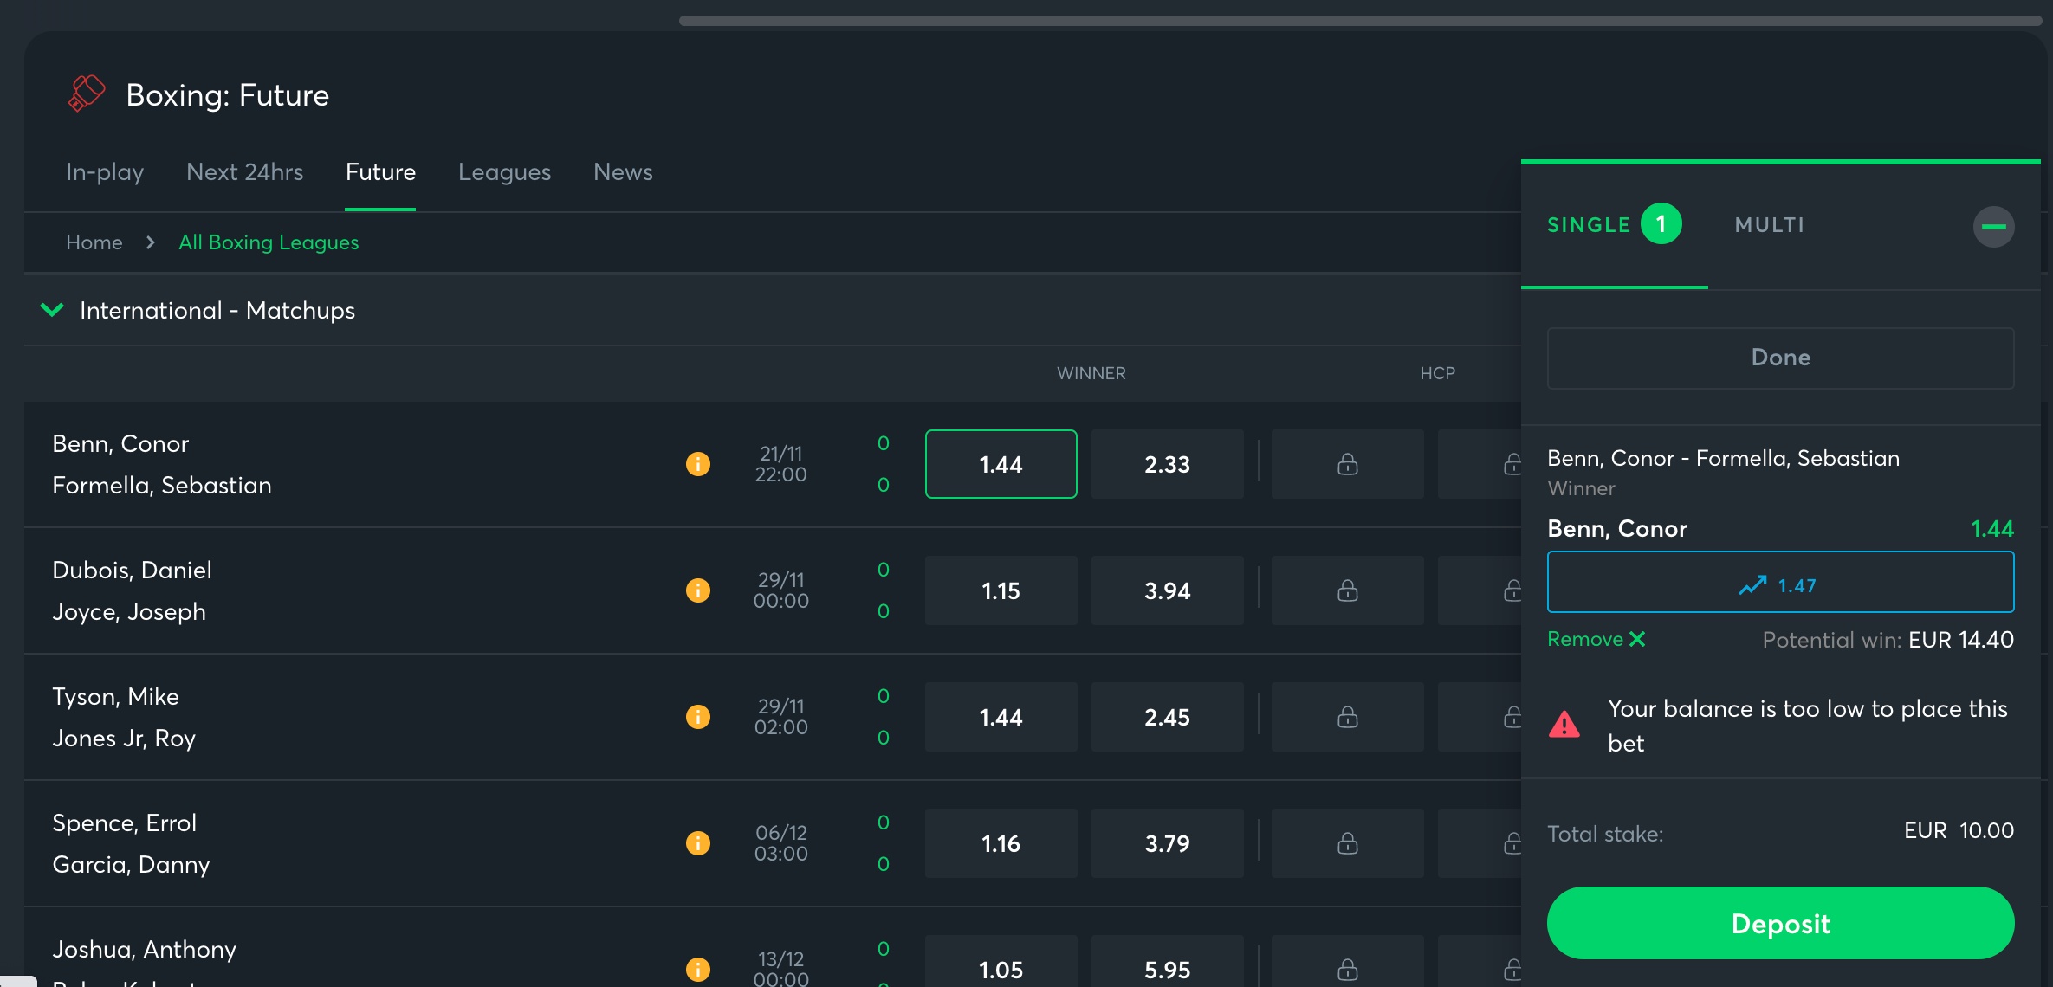Click Joyce, Joseph fighter name
This screenshot has height=987, width=2053.
coord(129,611)
